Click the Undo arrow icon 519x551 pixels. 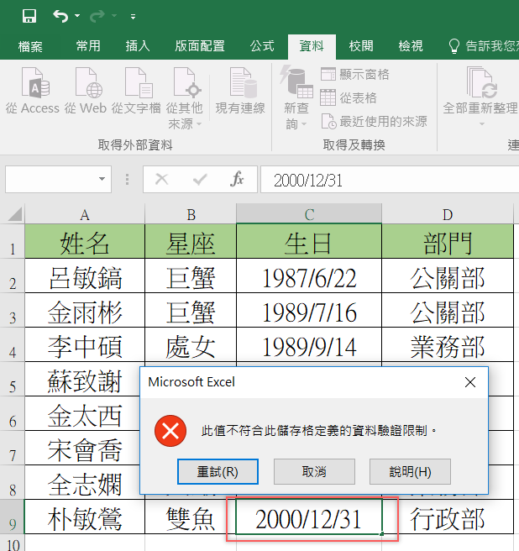[x=60, y=16]
